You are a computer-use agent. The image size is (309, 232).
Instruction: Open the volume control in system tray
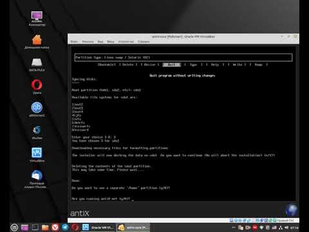point(286,227)
